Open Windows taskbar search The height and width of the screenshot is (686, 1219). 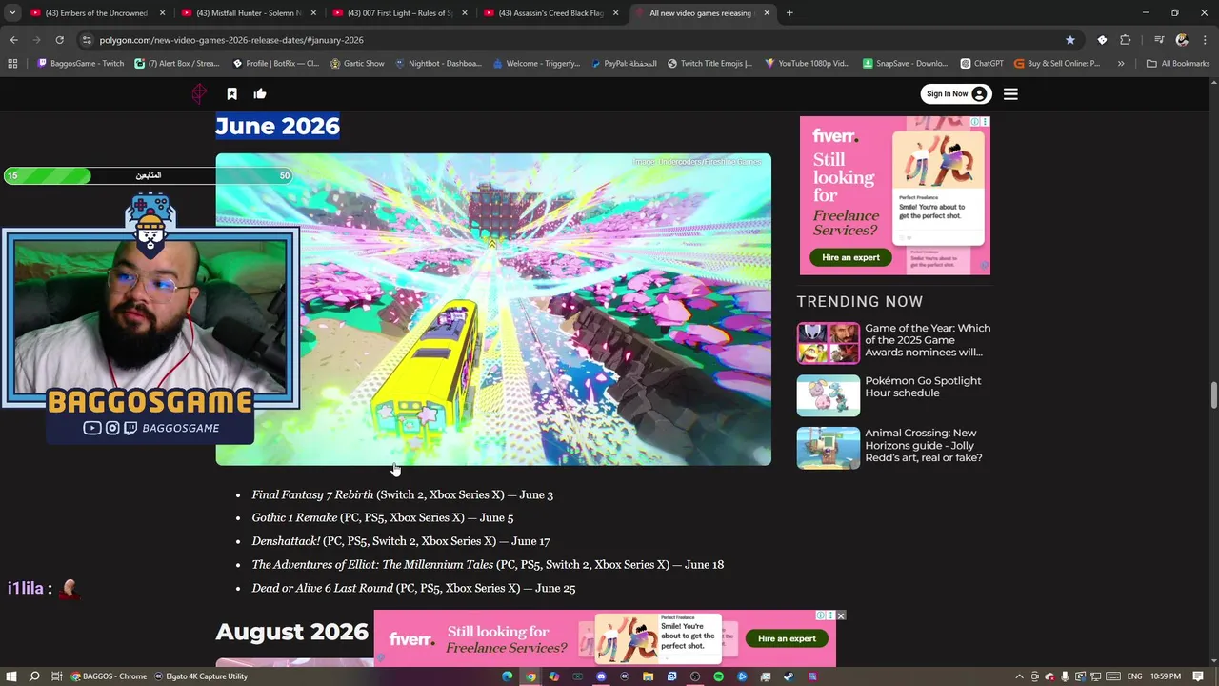coord(34,676)
